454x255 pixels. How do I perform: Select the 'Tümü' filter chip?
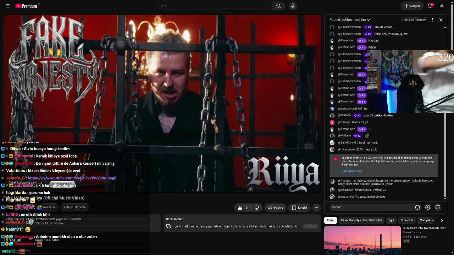(x=331, y=220)
